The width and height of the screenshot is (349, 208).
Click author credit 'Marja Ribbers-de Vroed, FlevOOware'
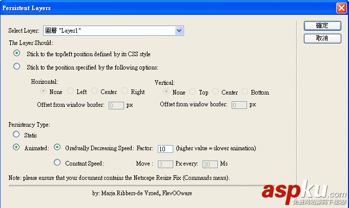(x=147, y=193)
